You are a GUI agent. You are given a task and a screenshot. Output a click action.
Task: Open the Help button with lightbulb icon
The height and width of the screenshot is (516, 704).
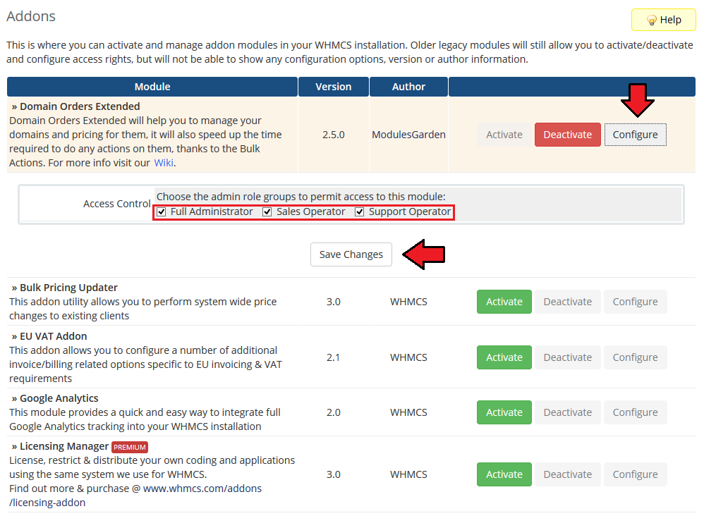[663, 20]
